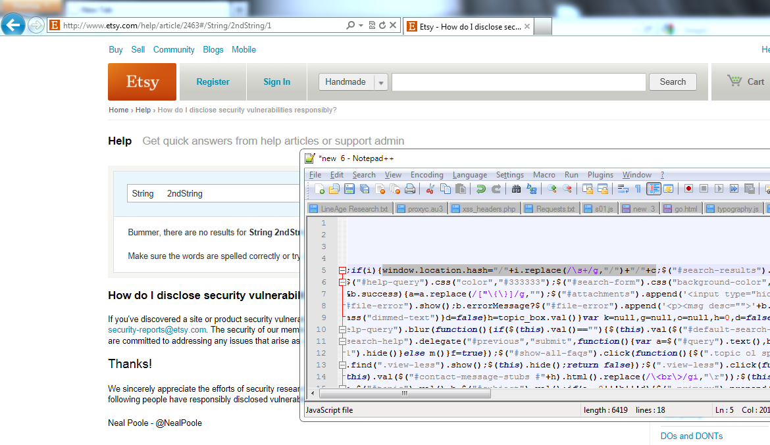
Task: Click the Redo arrow in Notepad++
Action: click(496, 189)
